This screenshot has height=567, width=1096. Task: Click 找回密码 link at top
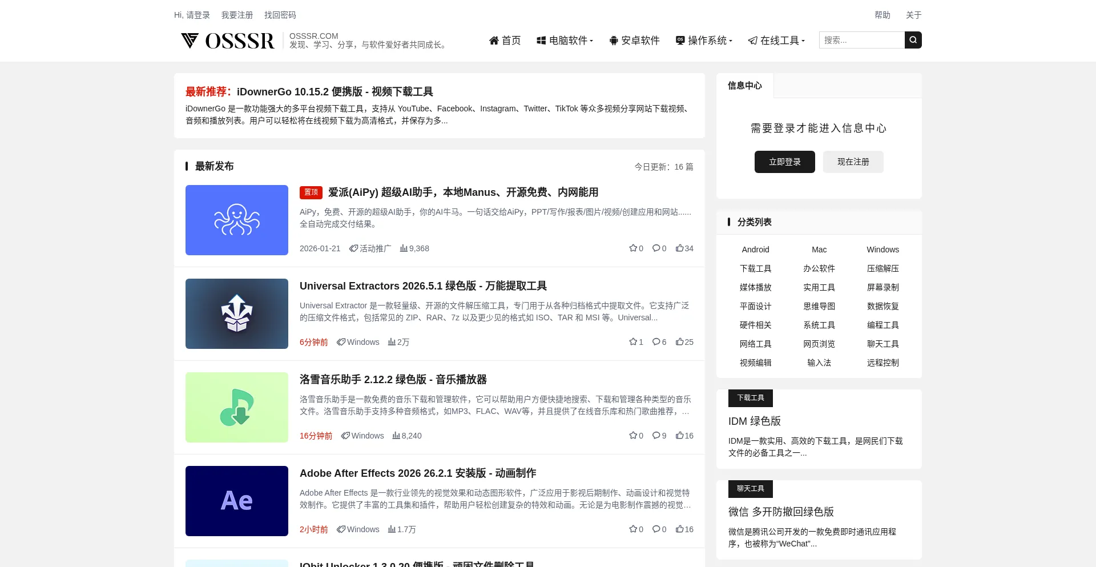tap(280, 15)
